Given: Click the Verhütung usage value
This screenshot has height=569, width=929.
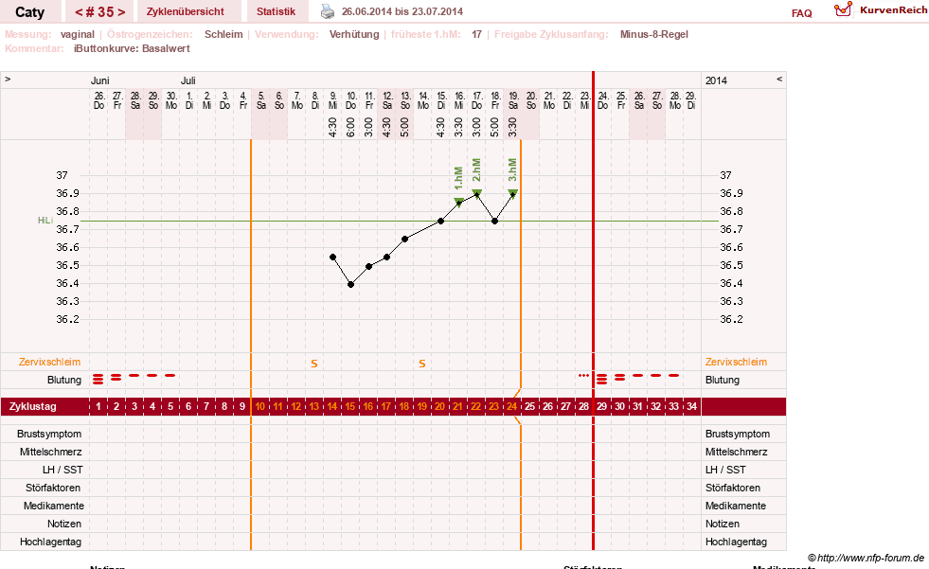Looking at the screenshot, I should pyautogui.click(x=354, y=34).
